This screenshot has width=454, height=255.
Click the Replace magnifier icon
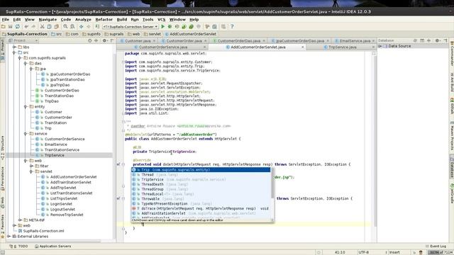[72, 27]
